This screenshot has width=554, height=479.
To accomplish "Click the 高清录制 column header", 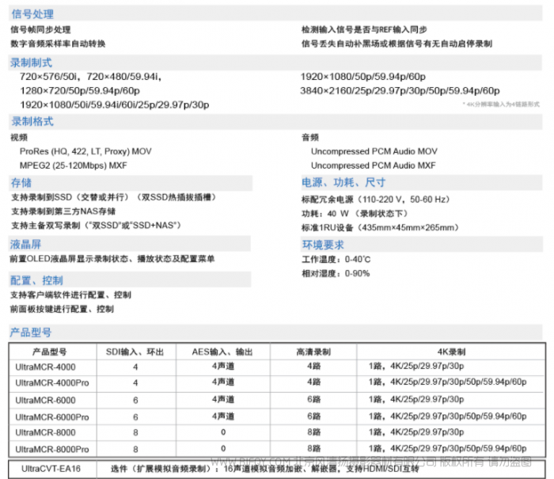I will (x=314, y=352).
